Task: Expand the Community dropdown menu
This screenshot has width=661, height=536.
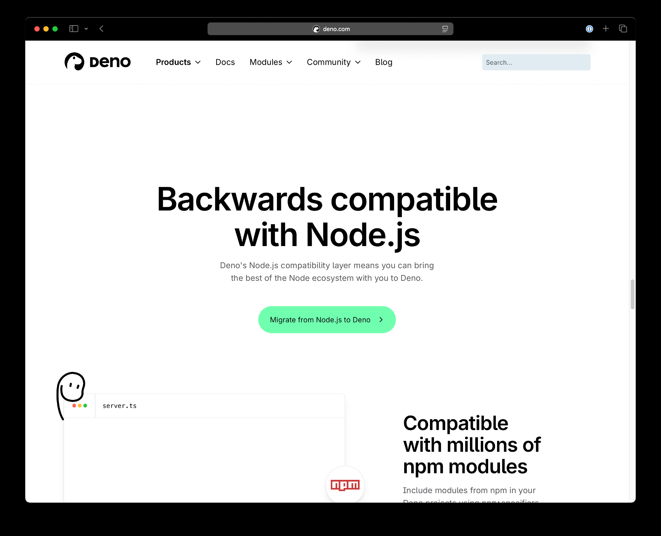Action: pos(333,62)
